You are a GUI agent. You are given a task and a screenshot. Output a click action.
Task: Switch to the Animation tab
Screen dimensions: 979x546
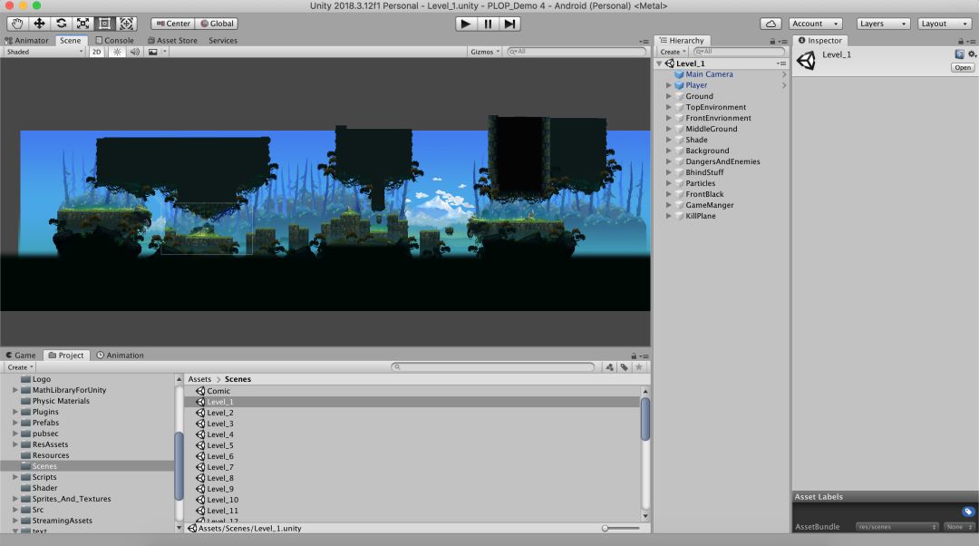pos(121,356)
